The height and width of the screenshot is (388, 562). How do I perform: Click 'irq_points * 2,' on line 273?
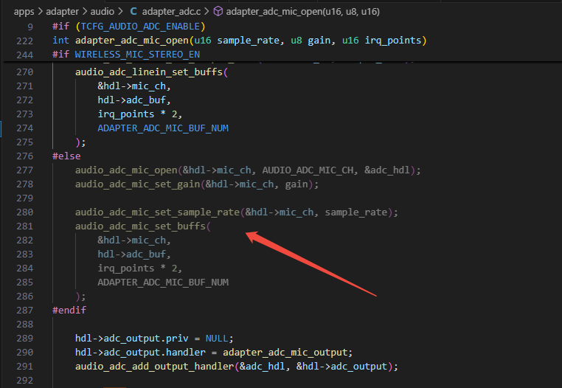coord(140,114)
